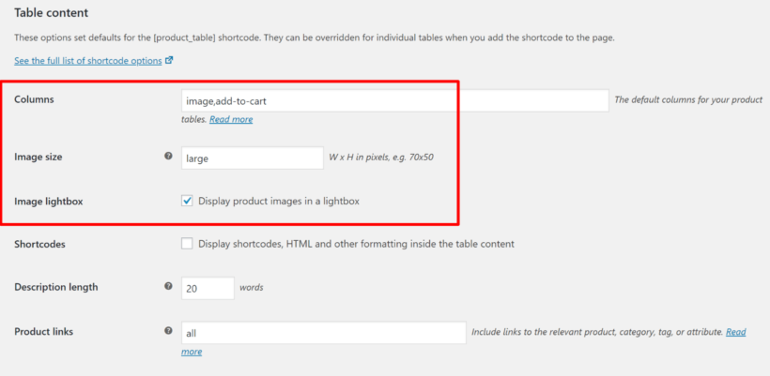Focus the Columns field containing image,add-to-cart

pyautogui.click(x=394, y=101)
